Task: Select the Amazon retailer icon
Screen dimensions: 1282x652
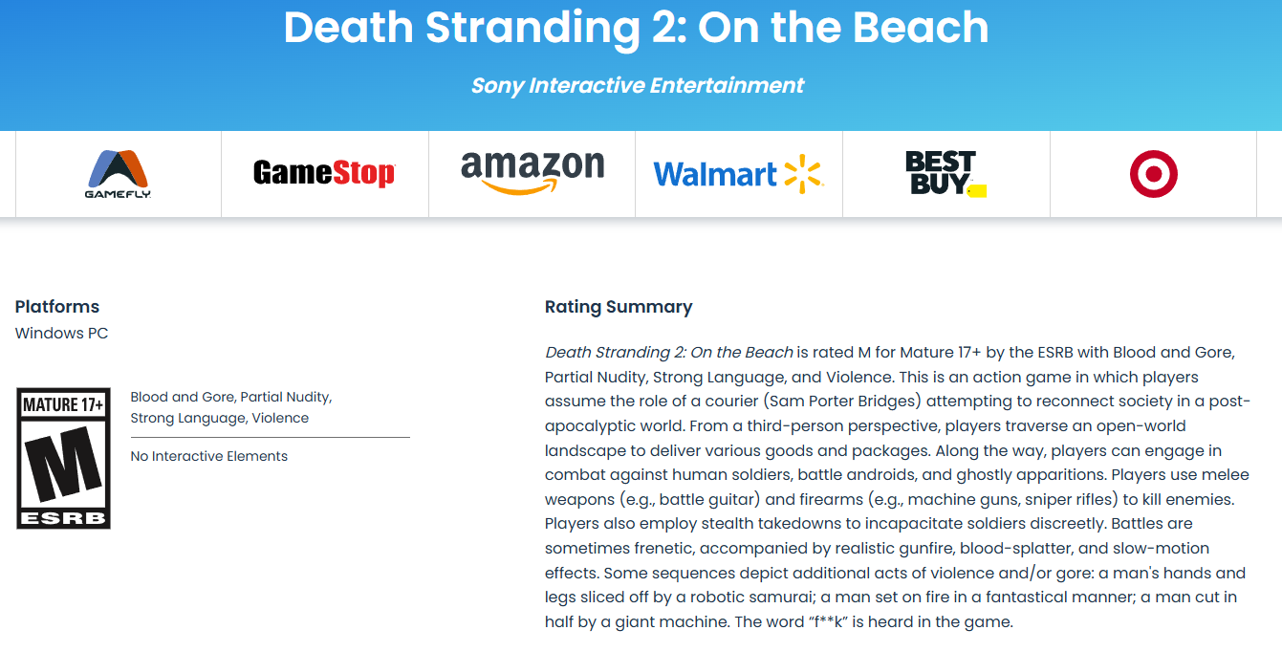Action: 532,170
